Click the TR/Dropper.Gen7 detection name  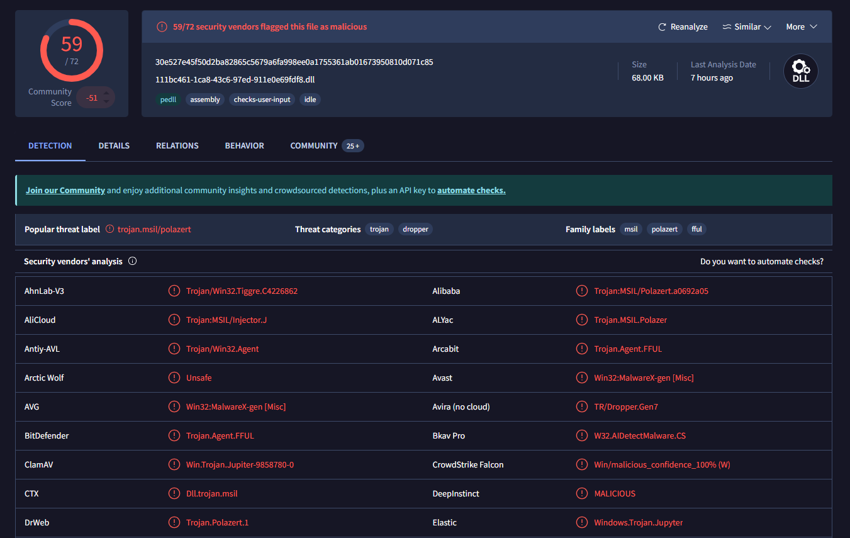pyautogui.click(x=626, y=406)
